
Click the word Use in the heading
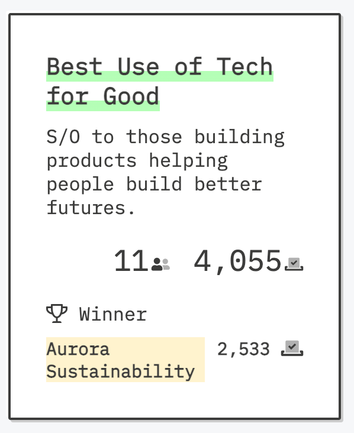tap(139, 67)
